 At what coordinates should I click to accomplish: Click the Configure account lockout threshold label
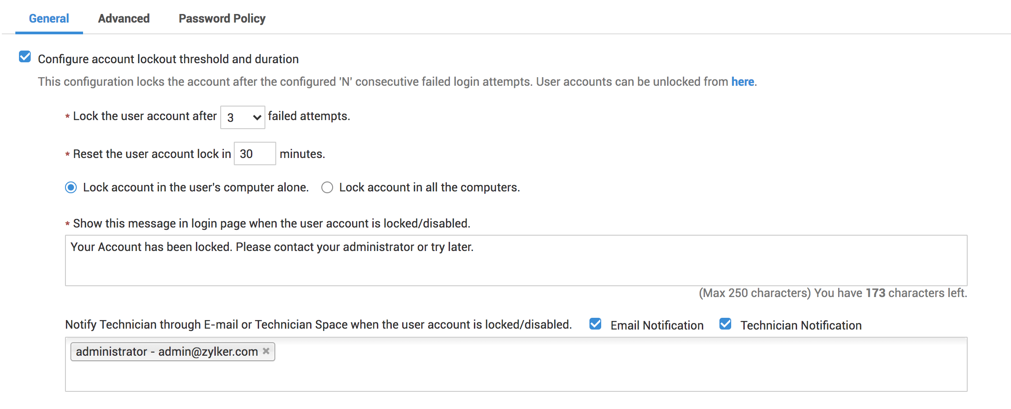pyautogui.click(x=168, y=59)
